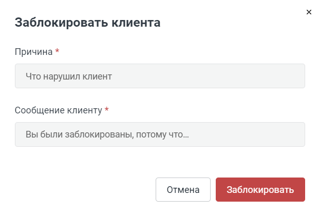Activate the required reason text input
The image size is (319, 216).
click(x=160, y=76)
